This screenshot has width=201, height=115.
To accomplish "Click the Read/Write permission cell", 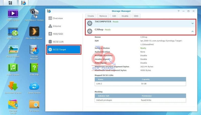I will pos(146,100).
